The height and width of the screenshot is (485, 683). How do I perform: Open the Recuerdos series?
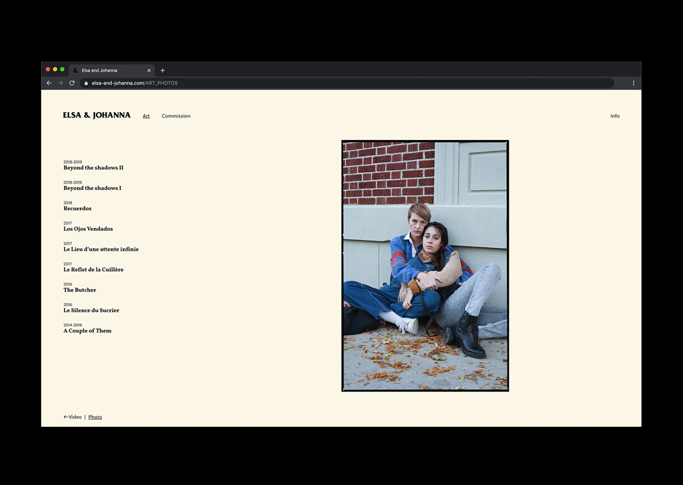point(78,208)
